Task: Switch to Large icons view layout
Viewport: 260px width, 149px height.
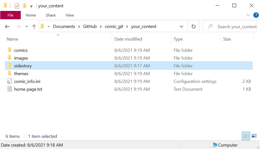Action: (x=254, y=136)
